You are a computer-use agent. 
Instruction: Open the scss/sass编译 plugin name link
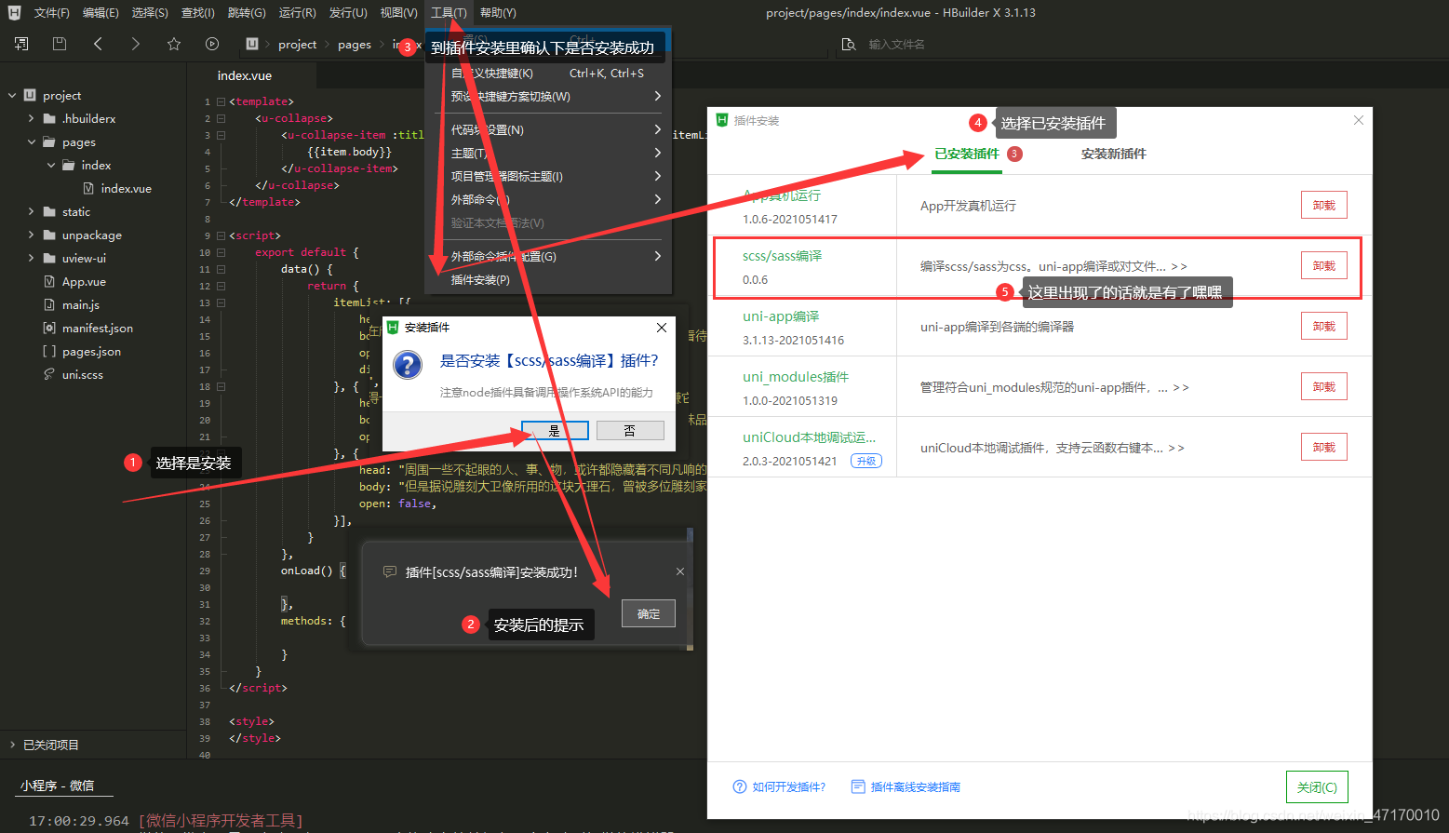(783, 256)
